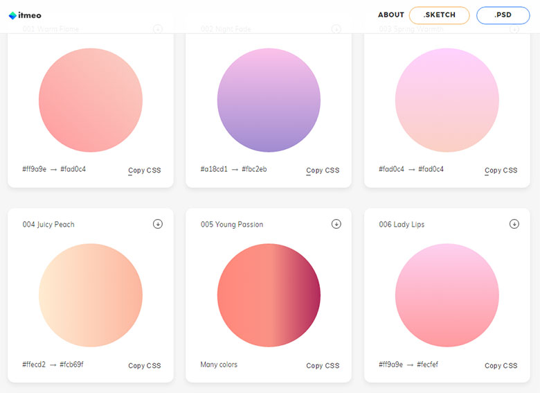The height and width of the screenshot is (393, 540).
Task: Copy the #fcb69f color code
Action: pyautogui.click(x=71, y=365)
